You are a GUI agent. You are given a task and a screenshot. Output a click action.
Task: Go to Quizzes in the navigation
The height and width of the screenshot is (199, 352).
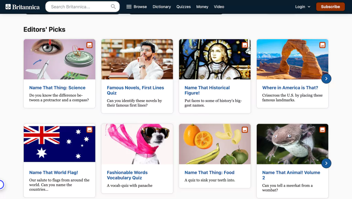tap(184, 7)
